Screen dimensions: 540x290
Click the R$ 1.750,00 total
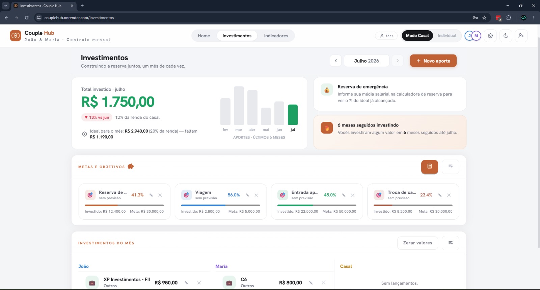(x=118, y=102)
